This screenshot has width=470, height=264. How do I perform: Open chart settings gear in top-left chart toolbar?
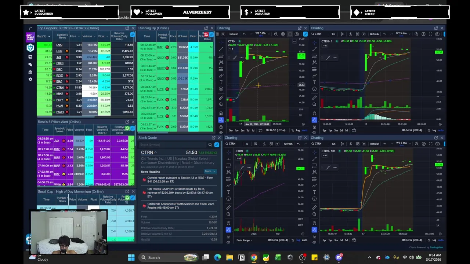click(x=283, y=34)
